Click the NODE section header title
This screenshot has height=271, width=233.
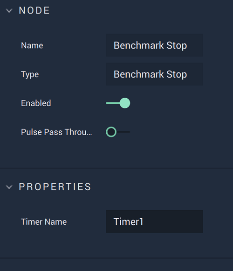34,10
